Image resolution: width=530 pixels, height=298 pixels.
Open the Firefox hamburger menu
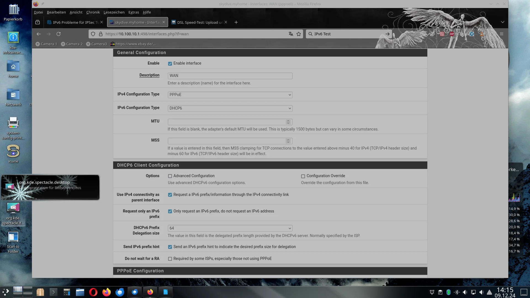502,34
